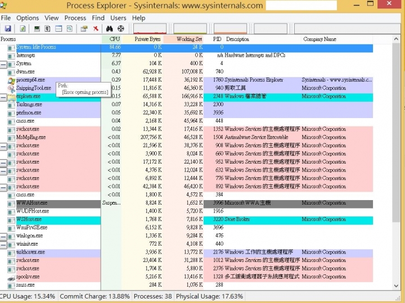
Task: Collapse the svchost.exe PID 632 node
Action: tap(3, 171)
